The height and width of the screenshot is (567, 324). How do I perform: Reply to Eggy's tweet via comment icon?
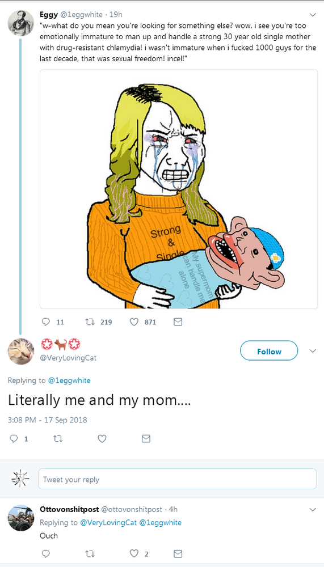coord(46,321)
